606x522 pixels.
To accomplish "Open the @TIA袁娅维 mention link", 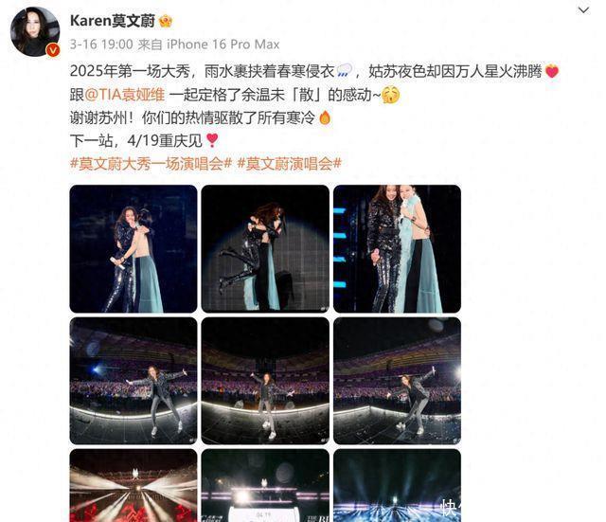I will (124, 95).
